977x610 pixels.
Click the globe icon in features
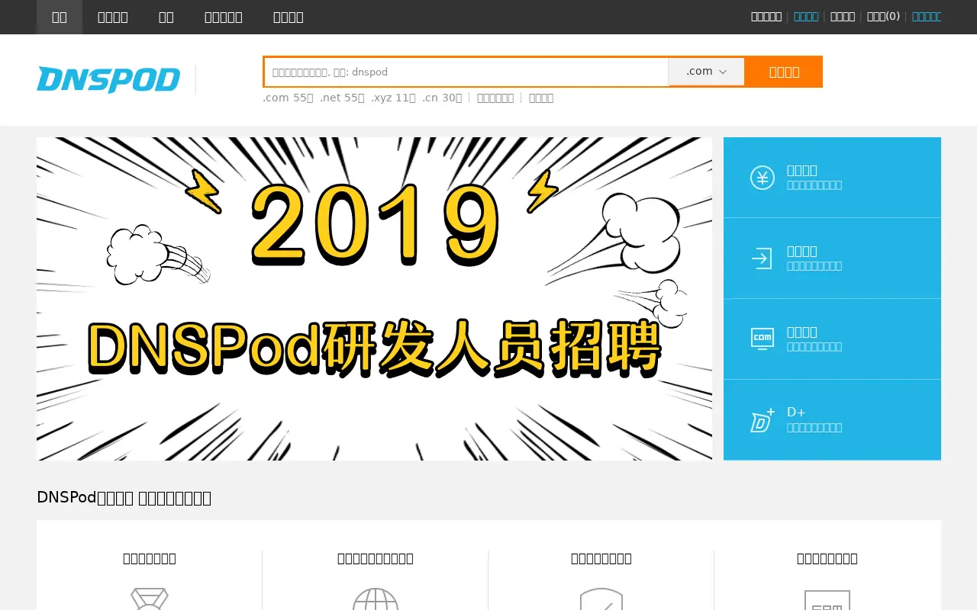(376, 599)
